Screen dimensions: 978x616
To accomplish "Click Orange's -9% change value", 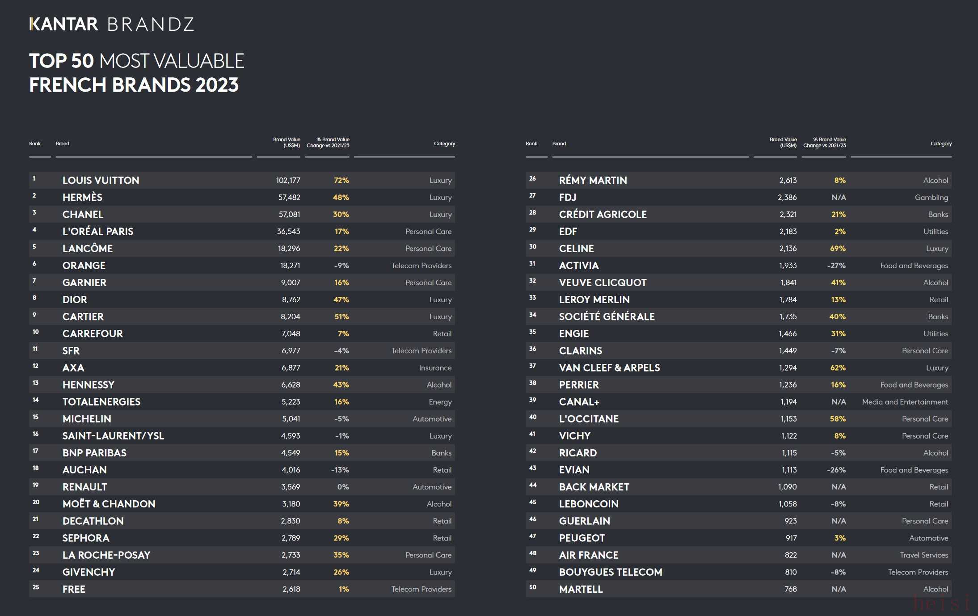I will click(341, 266).
